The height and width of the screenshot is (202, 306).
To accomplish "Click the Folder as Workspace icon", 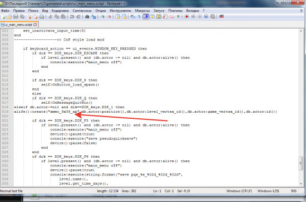I will tap(172, 17).
